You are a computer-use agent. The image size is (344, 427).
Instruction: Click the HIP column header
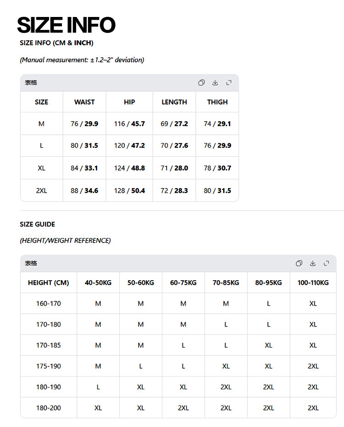(x=129, y=102)
